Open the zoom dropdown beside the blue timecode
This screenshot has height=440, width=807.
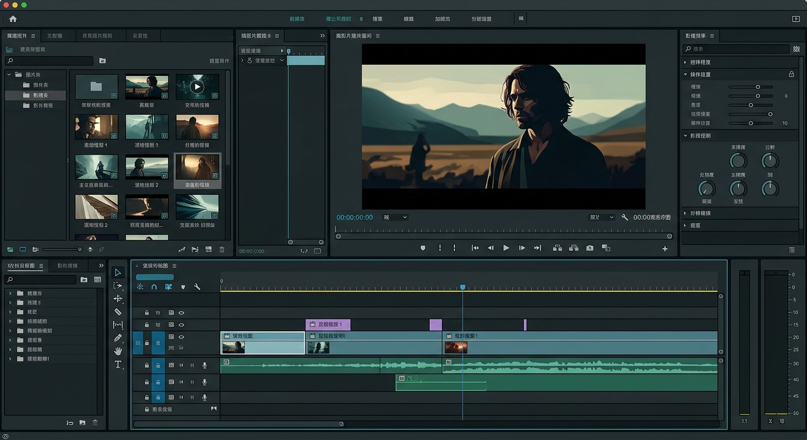pos(394,218)
